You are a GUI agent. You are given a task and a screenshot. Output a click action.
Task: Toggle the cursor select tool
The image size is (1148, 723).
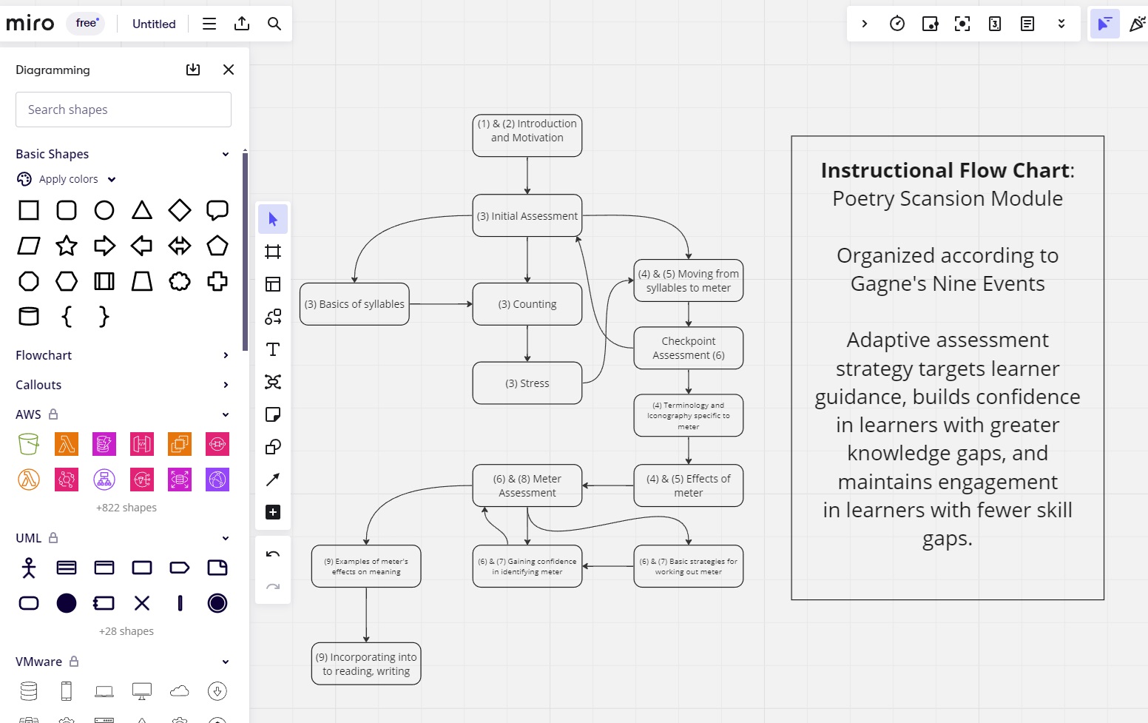[x=273, y=219]
